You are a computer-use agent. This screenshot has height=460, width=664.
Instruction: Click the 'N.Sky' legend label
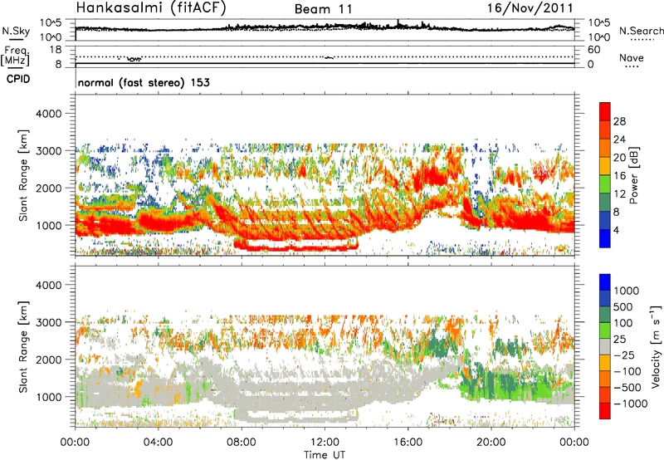pyautogui.click(x=16, y=31)
